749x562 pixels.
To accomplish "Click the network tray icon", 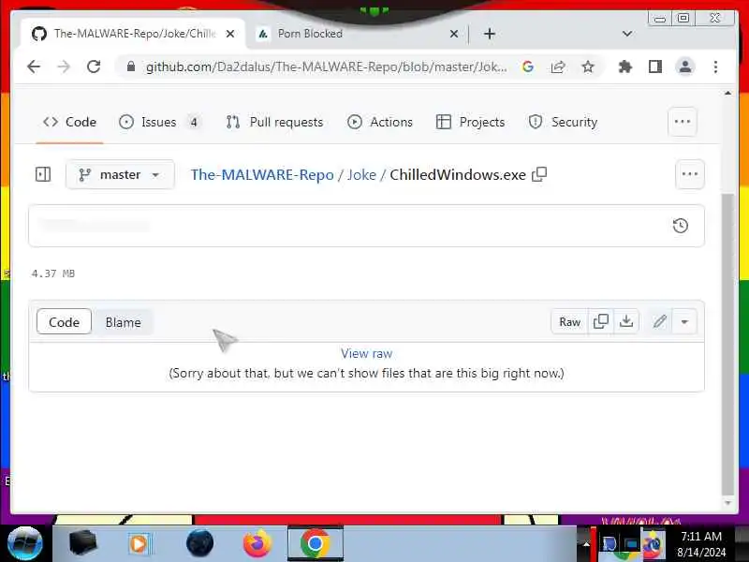I will coord(631,544).
